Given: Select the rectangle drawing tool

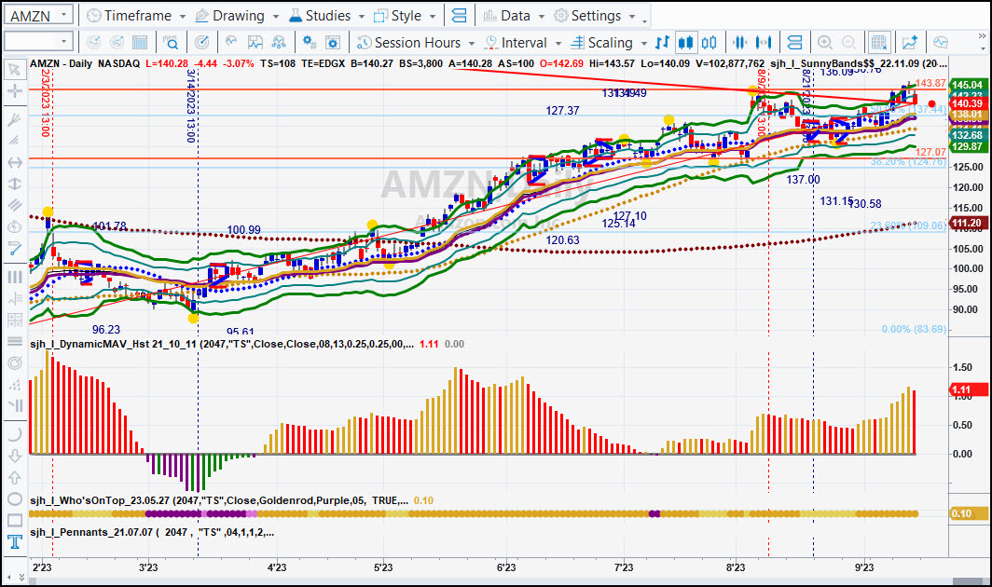Looking at the screenshot, I should coord(14,521).
